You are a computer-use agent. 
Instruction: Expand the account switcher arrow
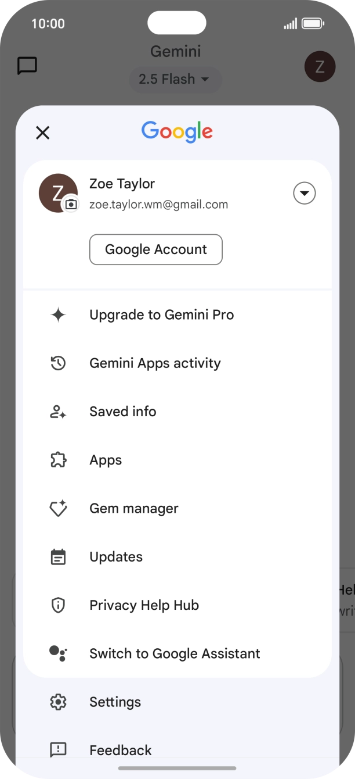coord(305,193)
